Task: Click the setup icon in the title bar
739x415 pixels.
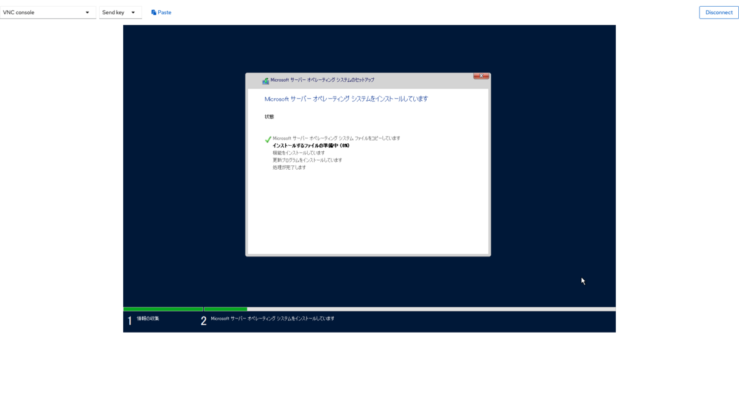Action: 265,81
